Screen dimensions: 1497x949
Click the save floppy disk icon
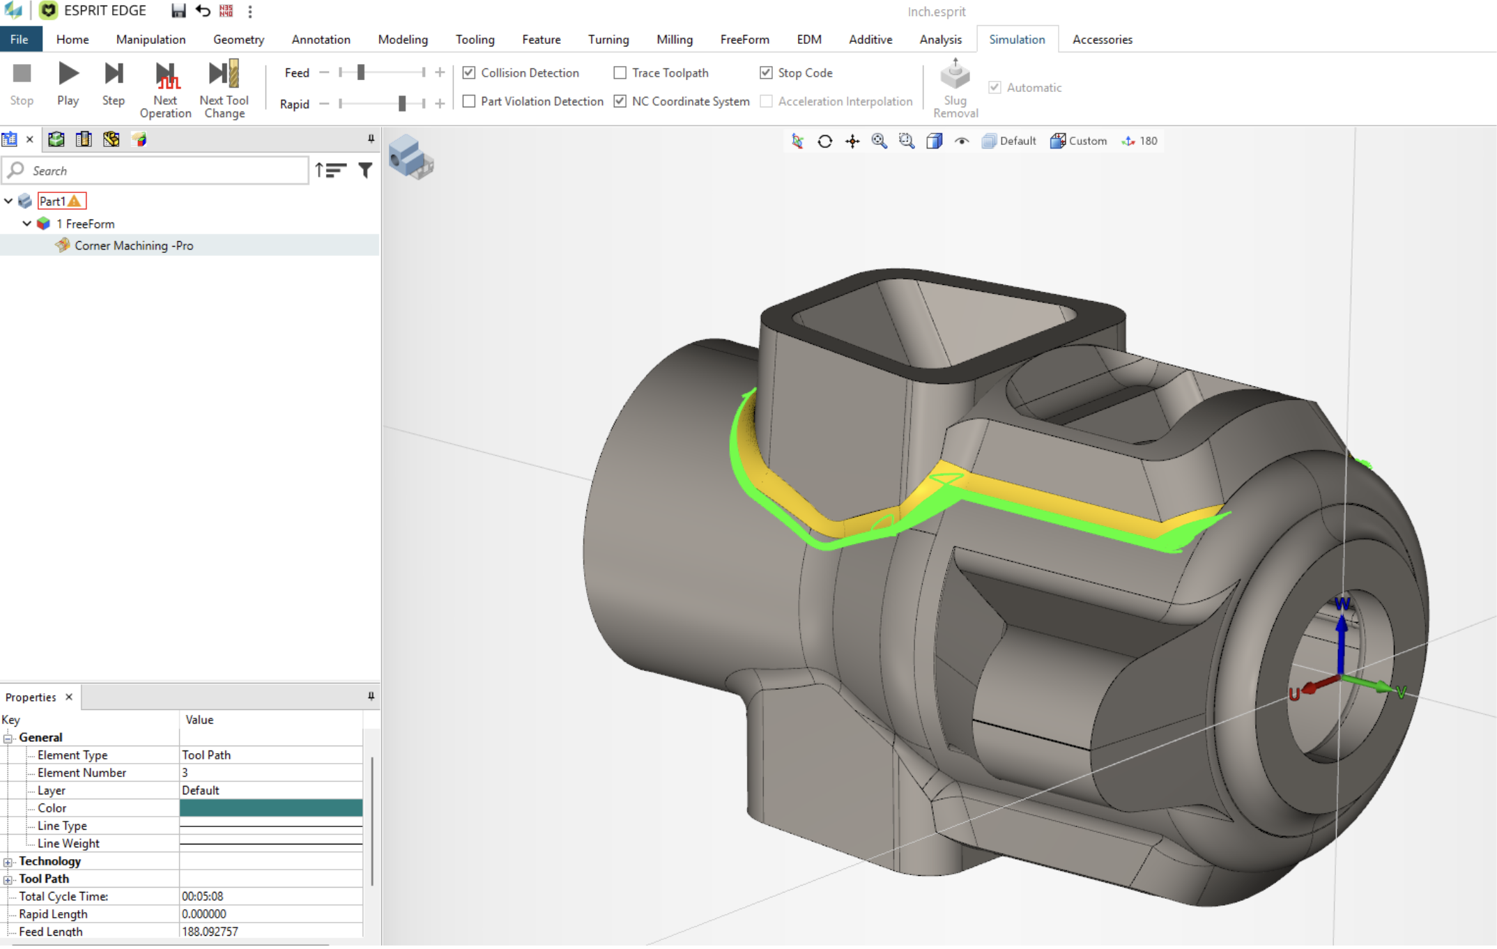click(178, 11)
